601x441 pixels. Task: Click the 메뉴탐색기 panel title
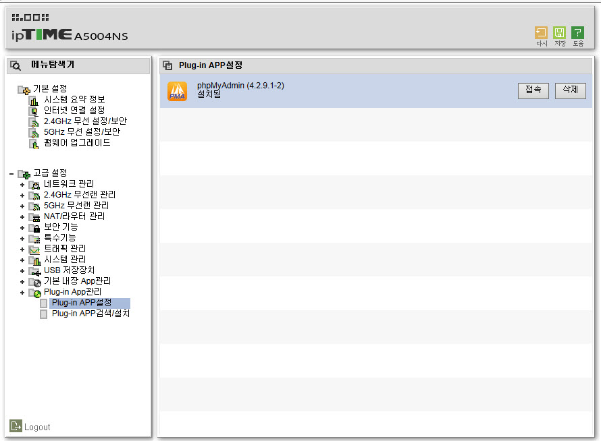[x=53, y=65]
